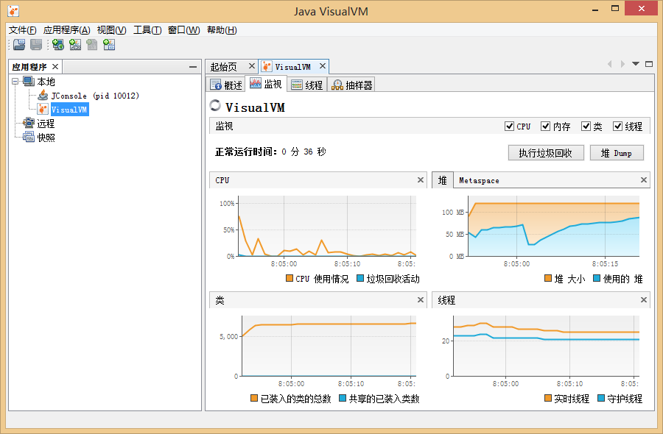Viewport: 663px width, 434px height.
Task: Open the 窗口(W) menu
Action: (184, 30)
